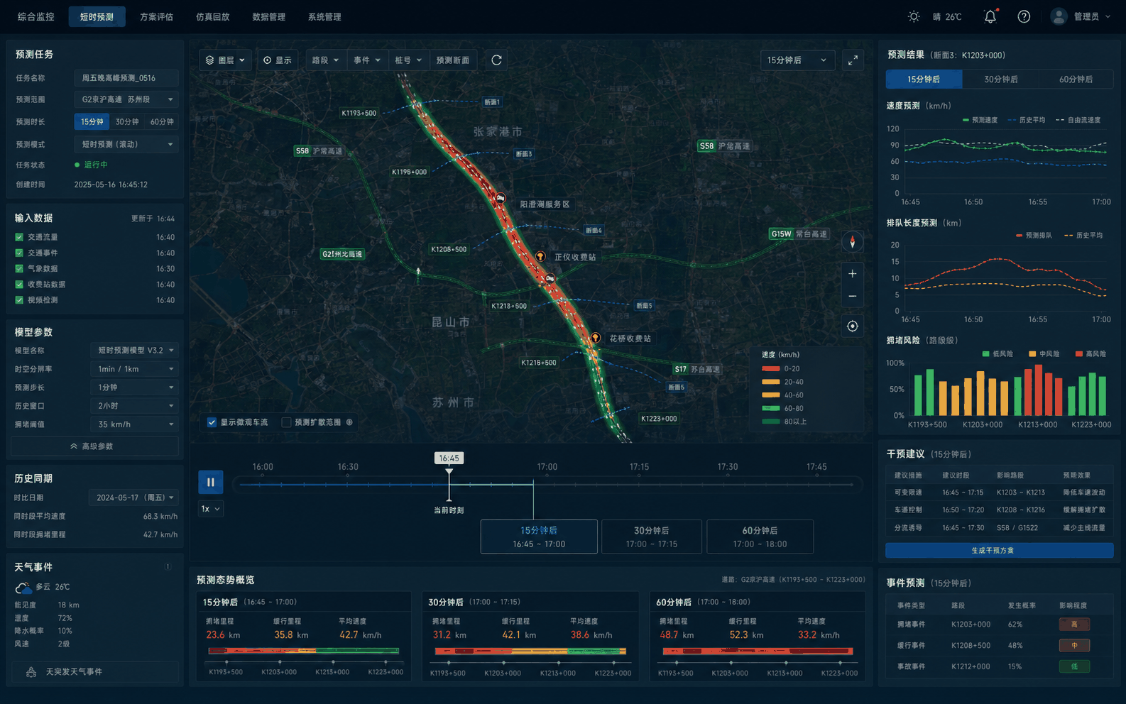Image resolution: width=1126 pixels, height=704 pixels.
Task: Select the 30分钟后 results tab
Action: (x=1000, y=79)
